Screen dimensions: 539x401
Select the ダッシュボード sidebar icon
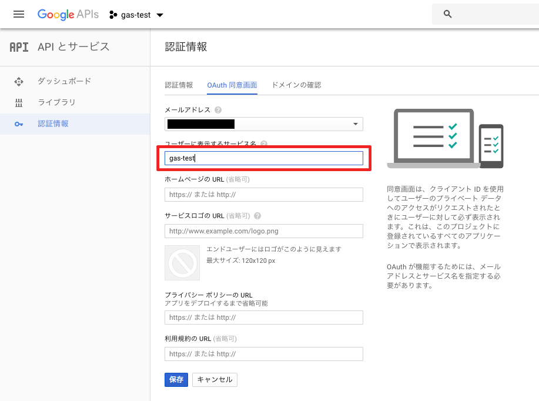point(20,81)
